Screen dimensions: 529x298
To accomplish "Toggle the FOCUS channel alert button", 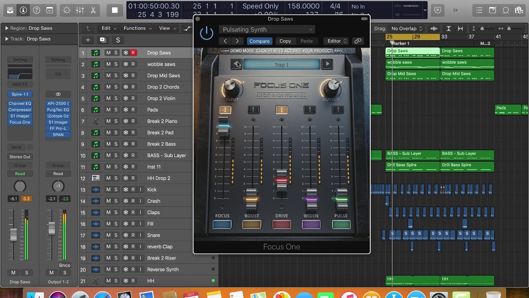I will click(225, 110).
